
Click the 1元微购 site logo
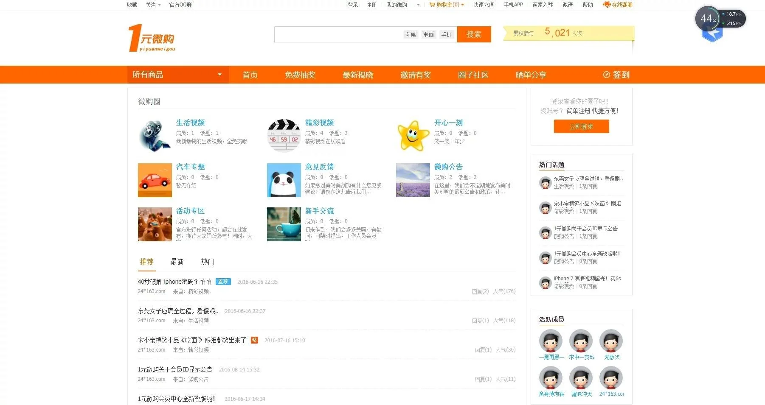tap(152, 38)
